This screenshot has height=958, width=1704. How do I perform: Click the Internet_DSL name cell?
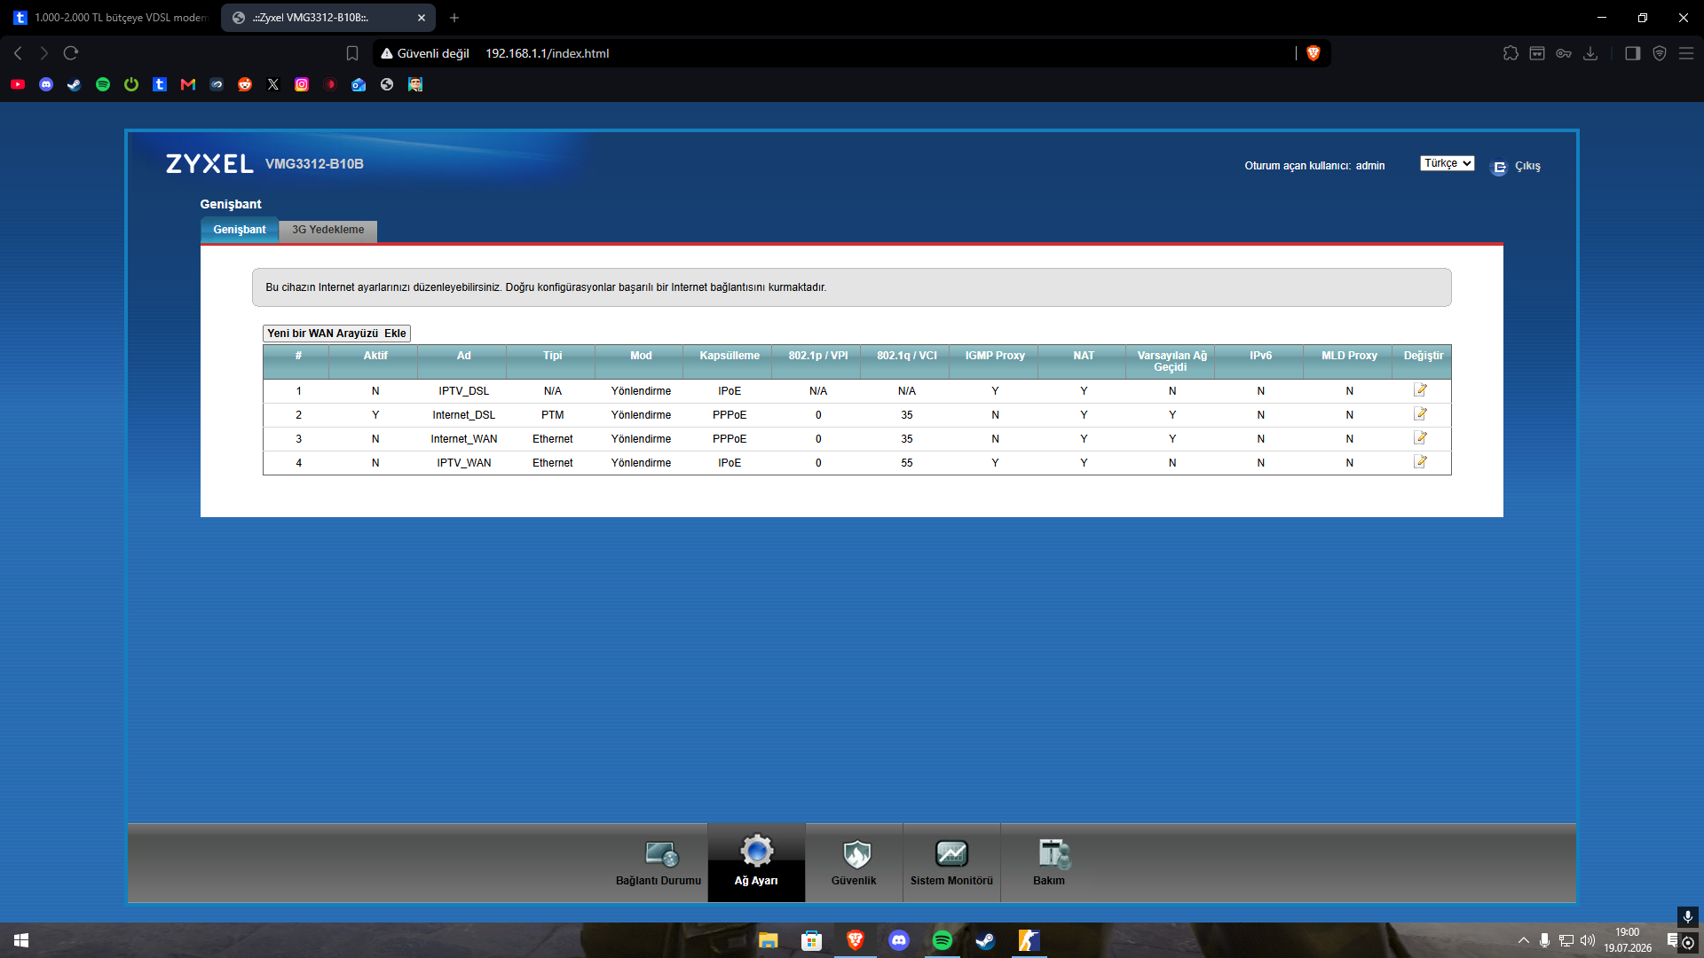click(x=464, y=415)
